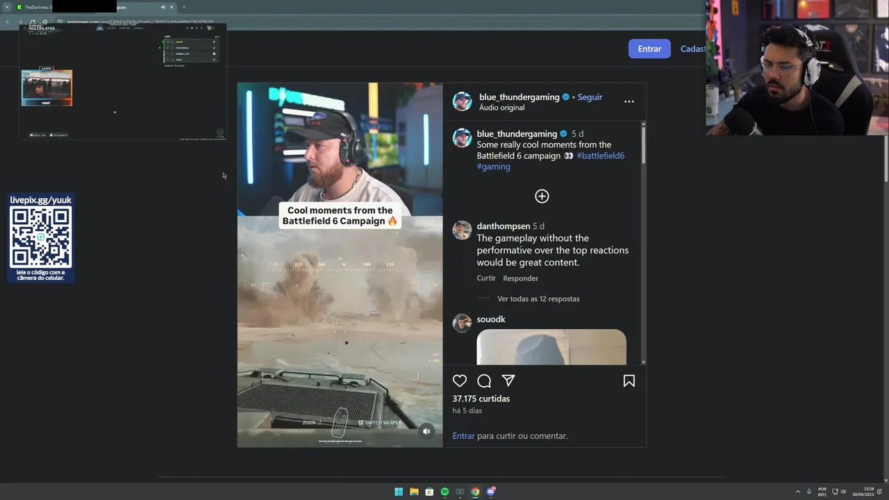Responder to danthompsen's comment
889x500 pixels.
point(520,278)
